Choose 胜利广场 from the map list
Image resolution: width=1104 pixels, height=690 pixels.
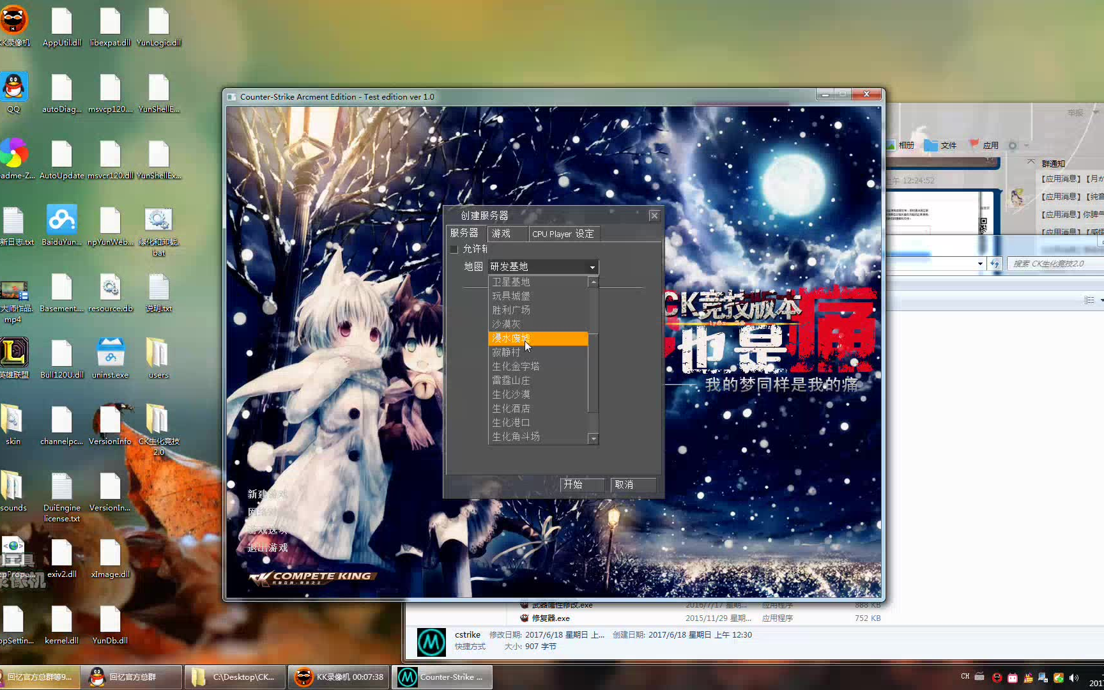(x=538, y=310)
